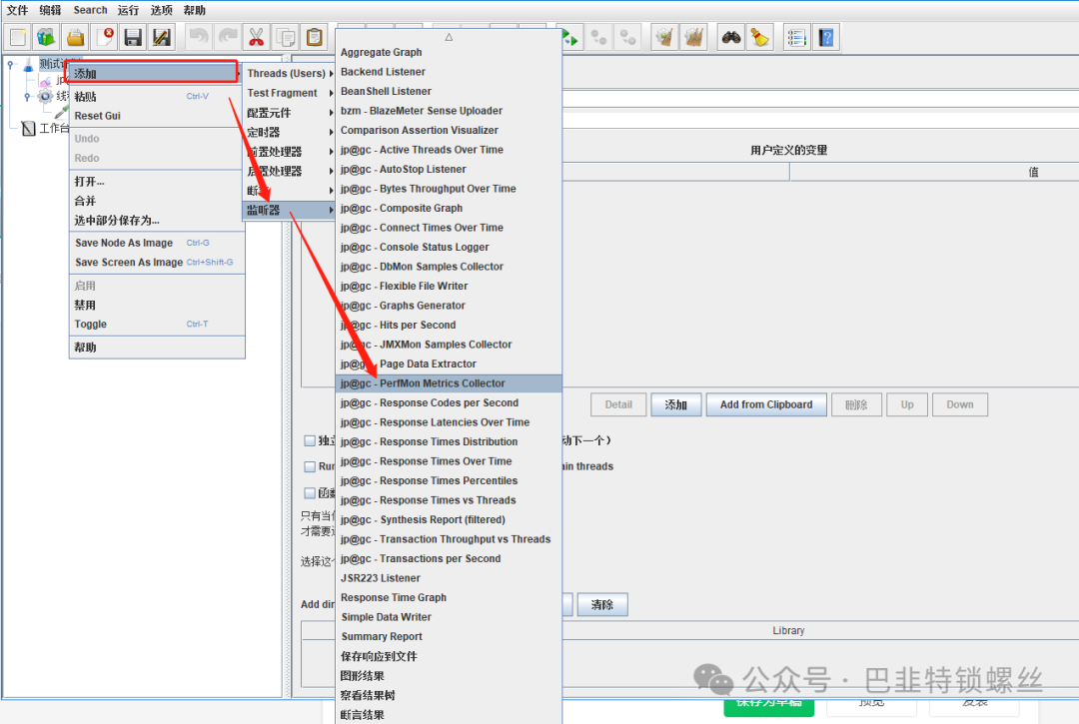Click the Redo arrow toolbar icon
This screenshot has height=724, width=1079.
(228, 37)
